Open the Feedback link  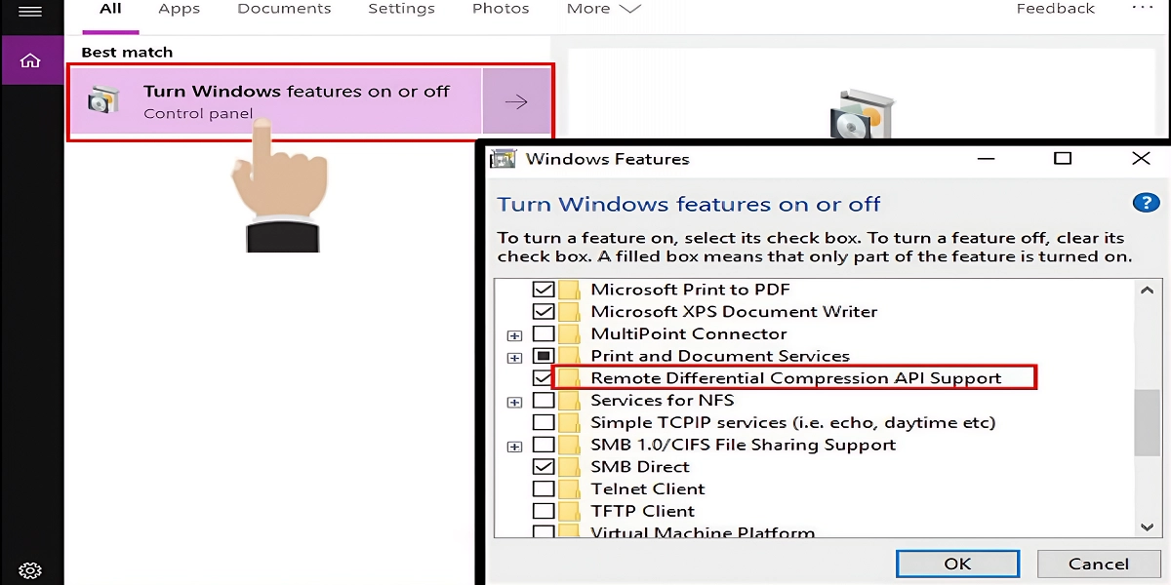coord(1055,9)
